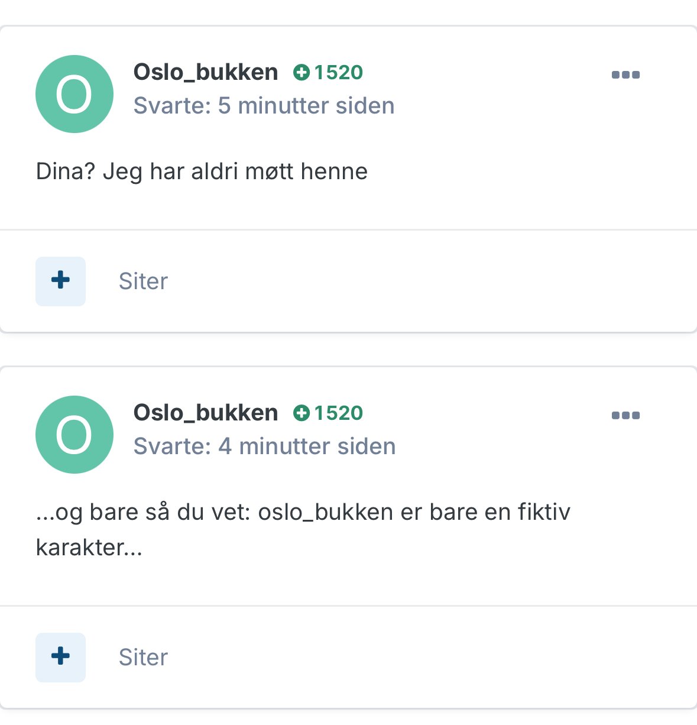Image resolution: width=697 pixels, height=725 pixels.
Task: Click the 1520 reputation score on the "Dina?" post
Action: pyautogui.click(x=338, y=73)
